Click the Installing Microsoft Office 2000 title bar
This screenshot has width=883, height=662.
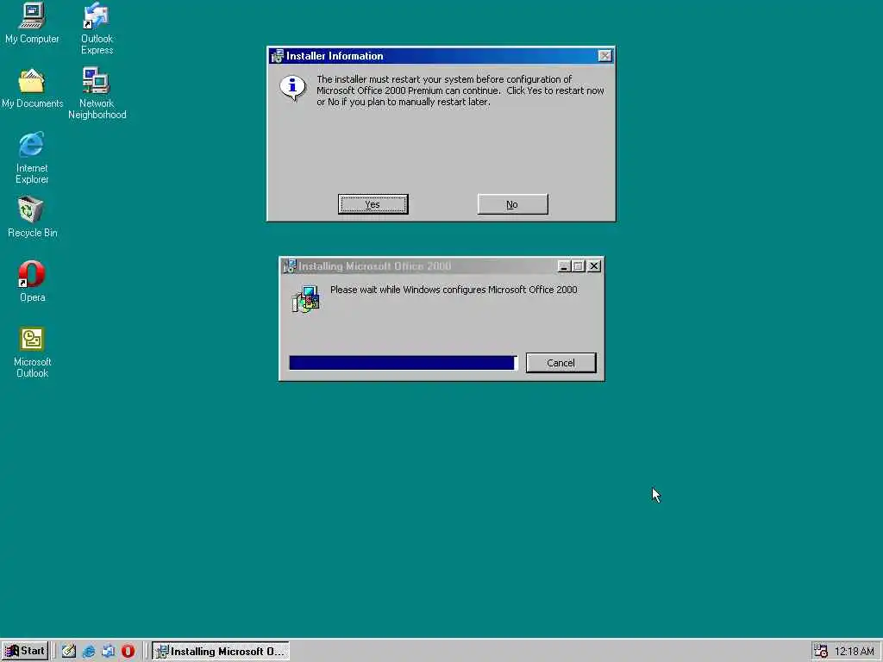pos(442,266)
